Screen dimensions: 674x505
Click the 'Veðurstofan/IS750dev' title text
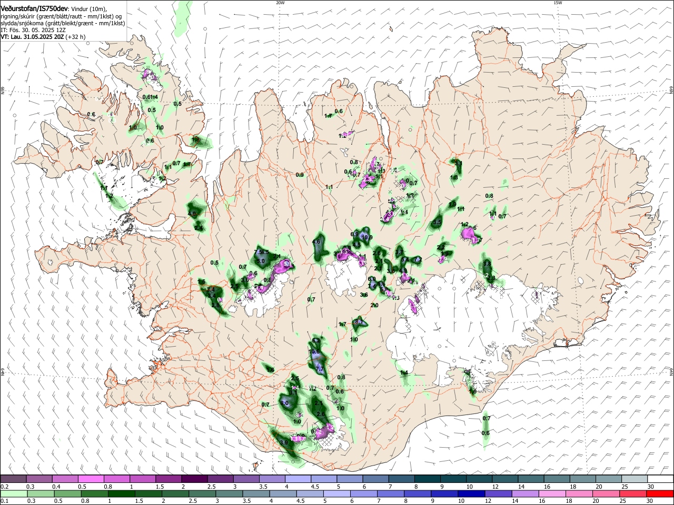tap(34, 8)
